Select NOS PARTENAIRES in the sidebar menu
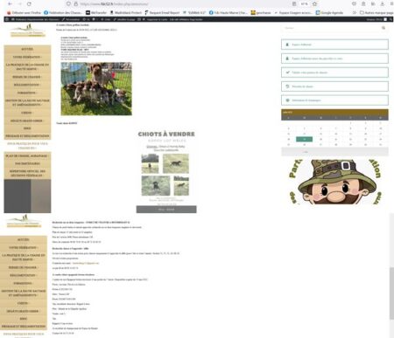Viewport: 394px width, 338px height. 27,163
